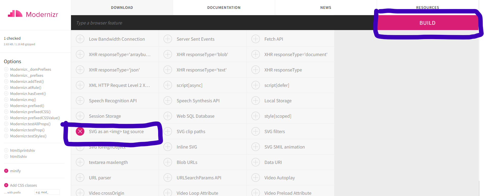Add XHR responseType='json' detect
The width and height of the screenshot is (484, 196).
click(x=80, y=70)
